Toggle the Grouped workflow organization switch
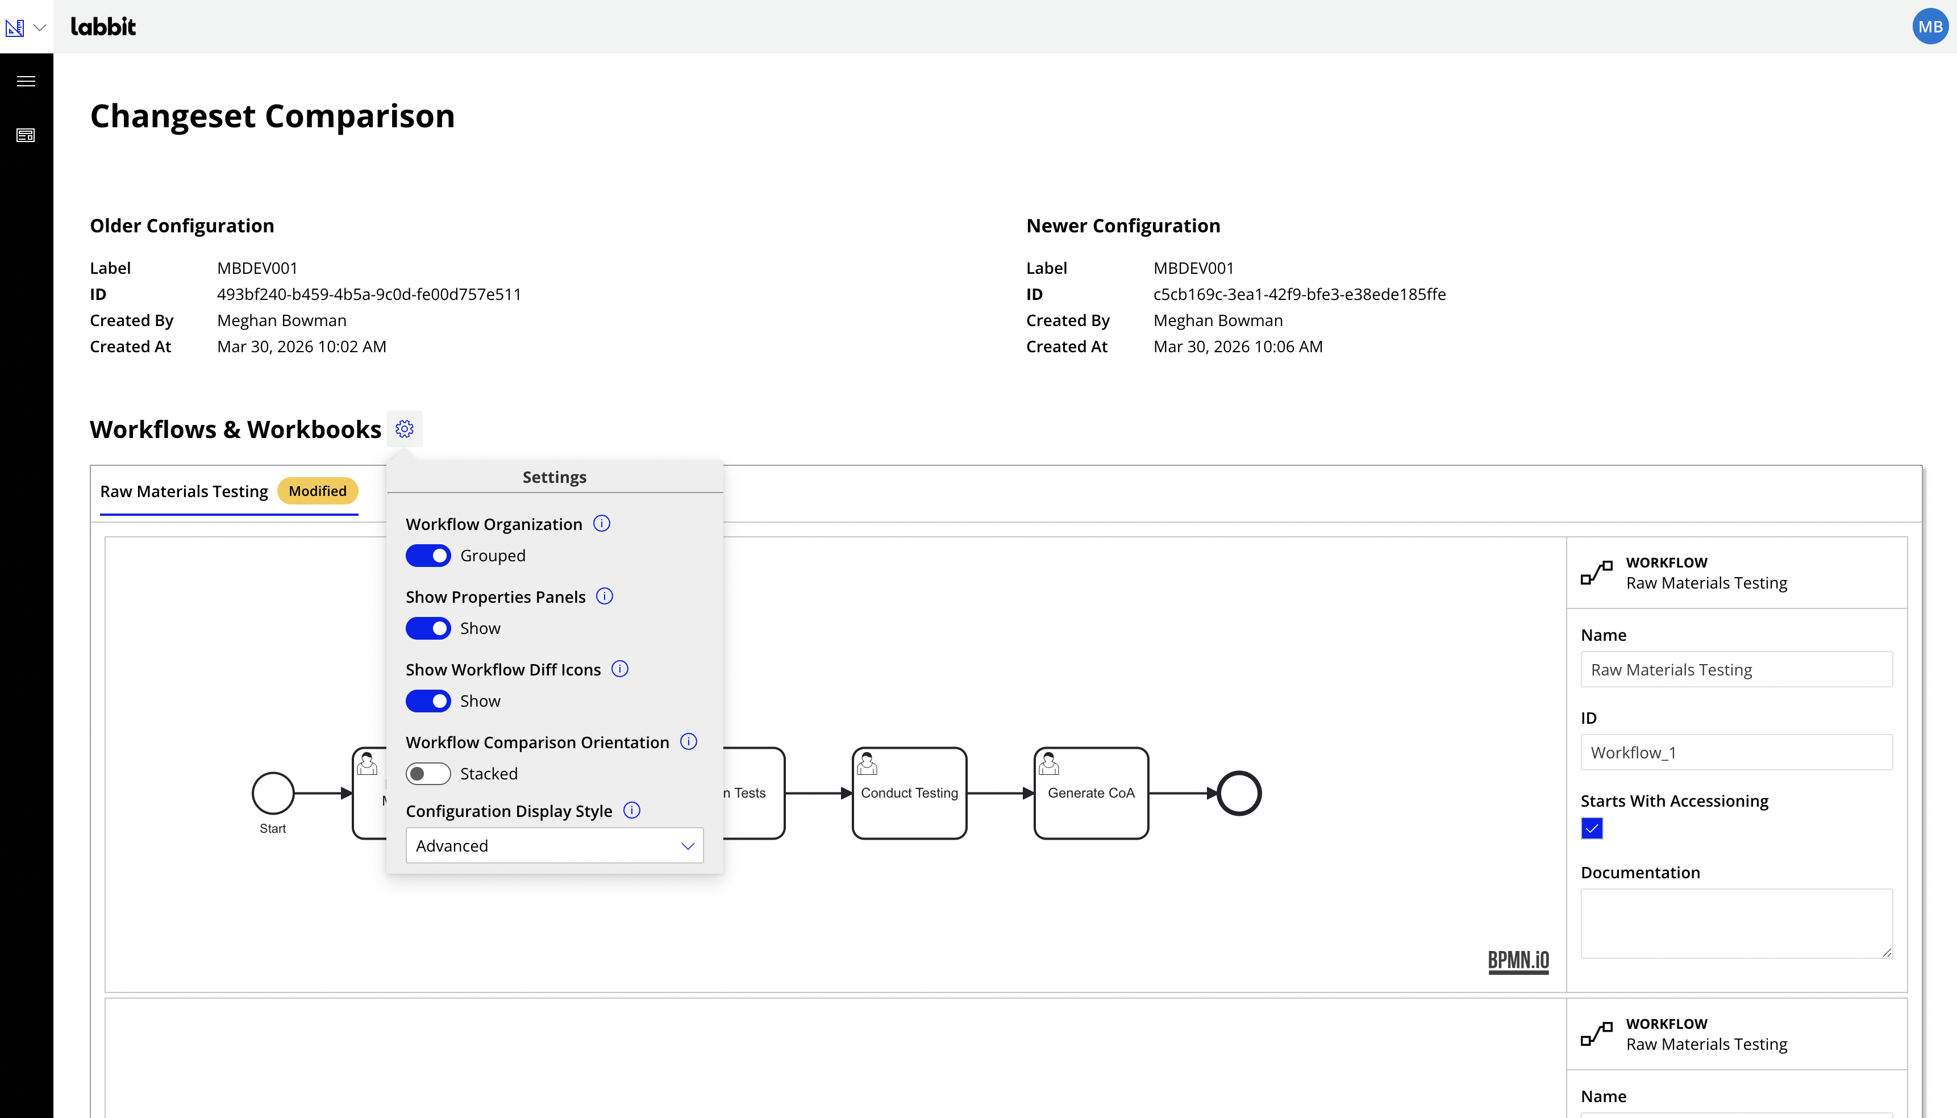This screenshot has width=1957, height=1118. point(428,556)
